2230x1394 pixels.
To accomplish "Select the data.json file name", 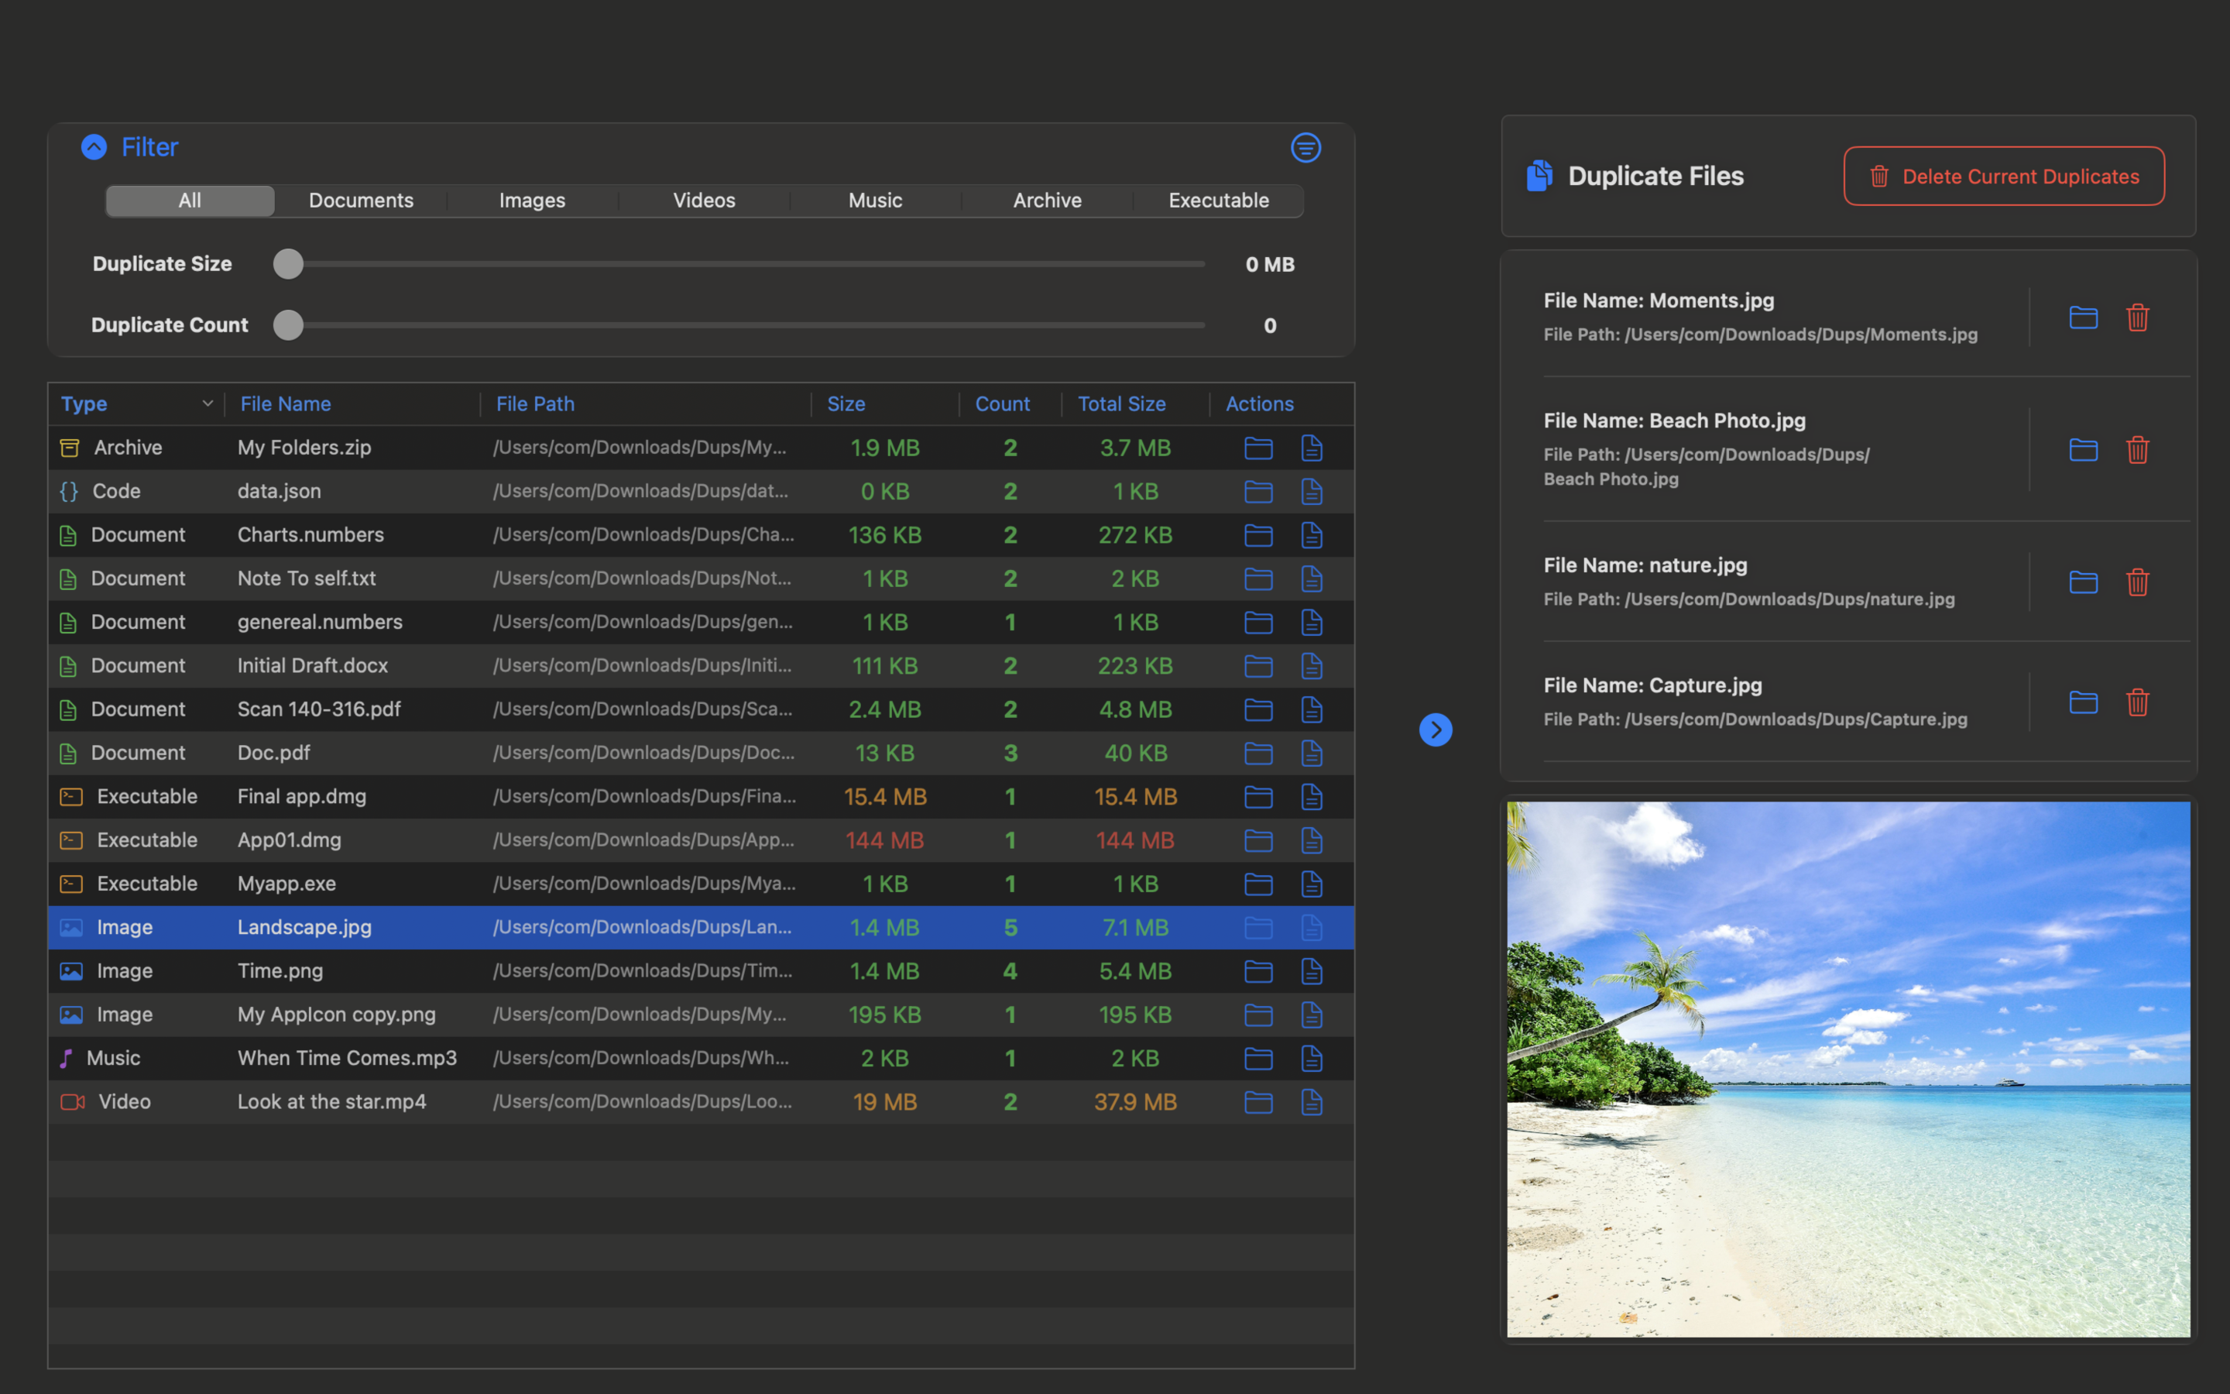I will coord(280,492).
